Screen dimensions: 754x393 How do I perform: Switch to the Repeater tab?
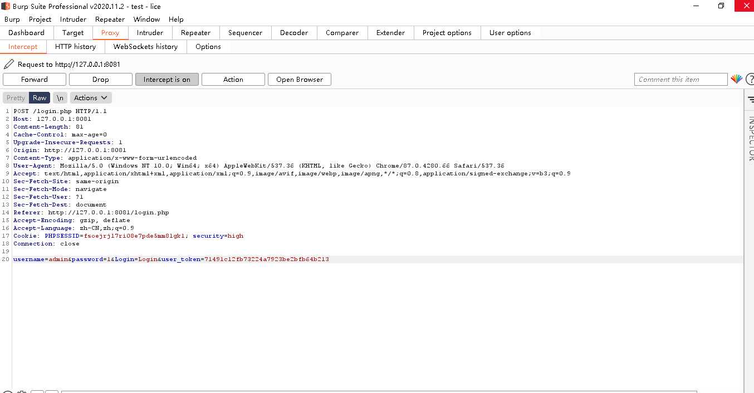pyautogui.click(x=196, y=33)
